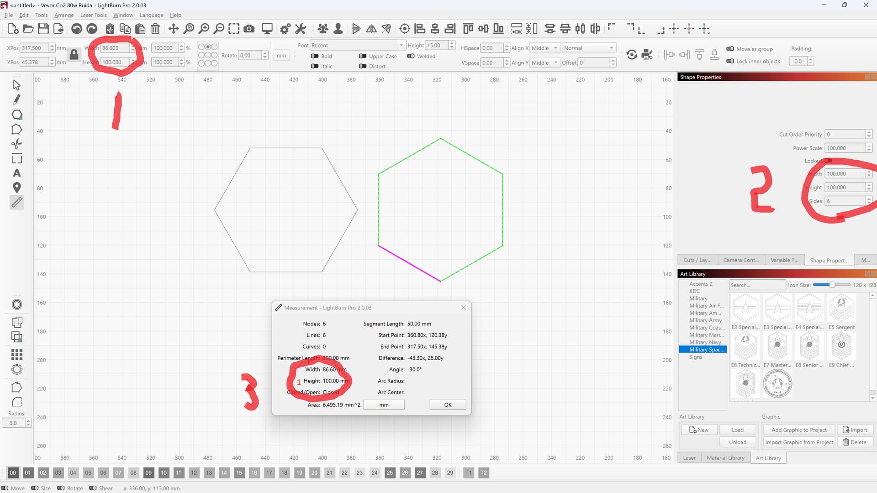This screenshot has height=493, width=877.
Task: Select the Text tool
Action: tap(17, 173)
